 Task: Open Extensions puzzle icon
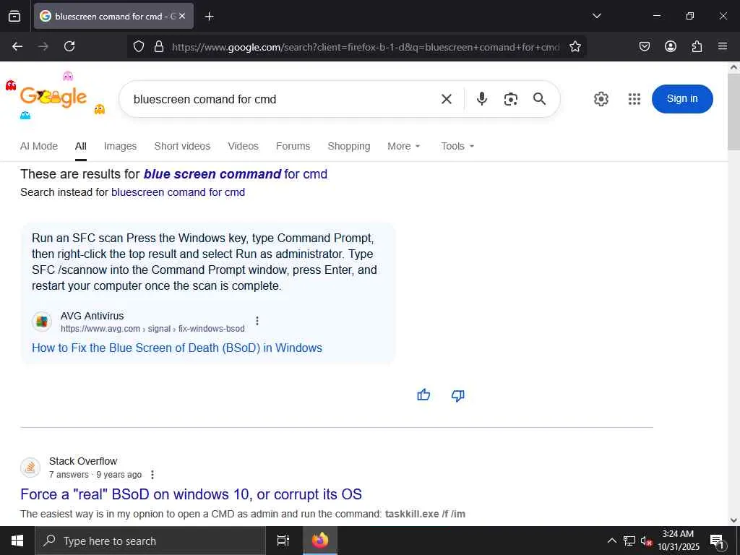pyautogui.click(x=697, y=46)
